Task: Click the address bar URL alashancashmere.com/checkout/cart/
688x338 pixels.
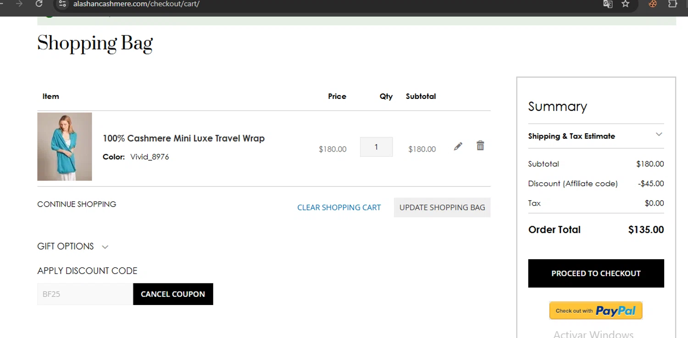Action: click(x=136, y=4)
